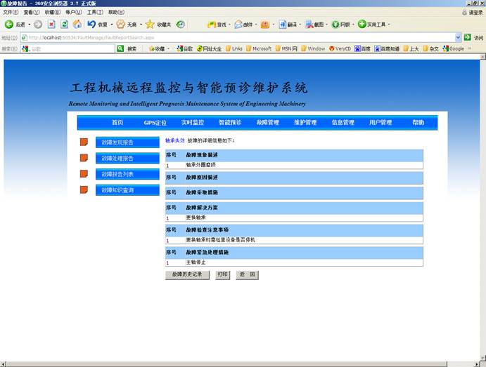Click the 故障历史记录 button
This screenshot has width=486, height=367.
tap(187, 275)
